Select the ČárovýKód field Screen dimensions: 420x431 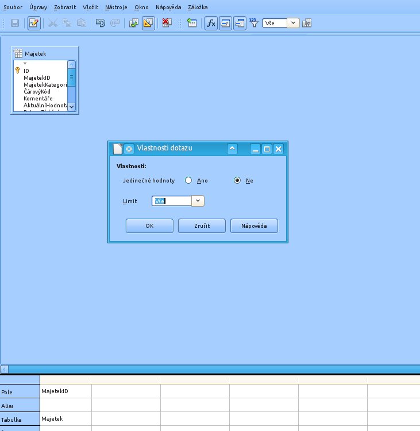coord(37,91)
